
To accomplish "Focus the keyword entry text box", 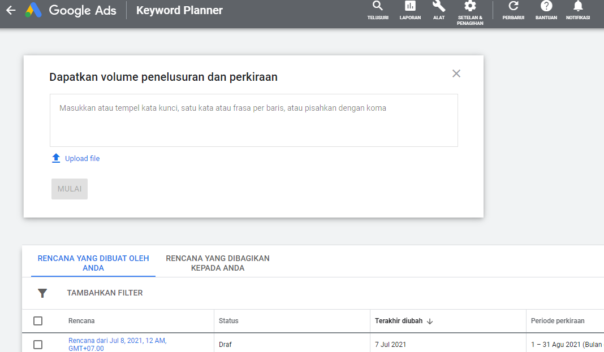I will pos(254,120).
